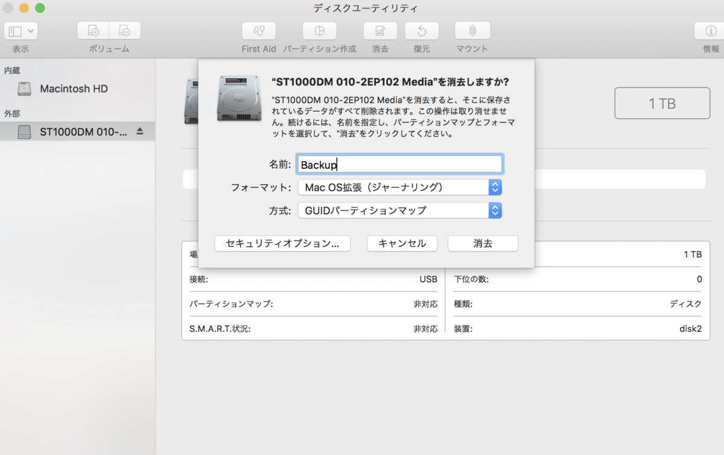Open the scheme dropdown GUIDパーティションマップ
Image resolution: width=724 pixels, height=455 pixels.
pos(400,211)
